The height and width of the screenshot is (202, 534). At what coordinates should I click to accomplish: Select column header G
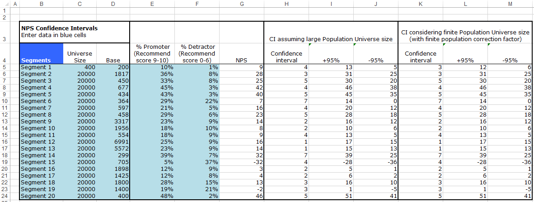click(x=242, y=4)
